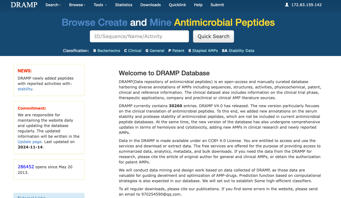Open the Patent classification link

pyautogui.click(x=178, y=51)
